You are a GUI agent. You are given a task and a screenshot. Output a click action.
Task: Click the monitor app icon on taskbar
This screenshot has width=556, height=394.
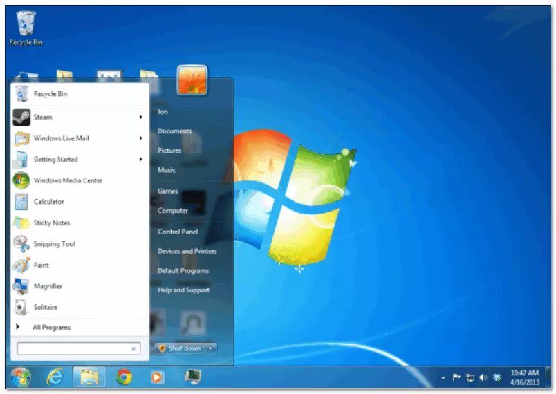pyautogui.click(x=193, y=377)
